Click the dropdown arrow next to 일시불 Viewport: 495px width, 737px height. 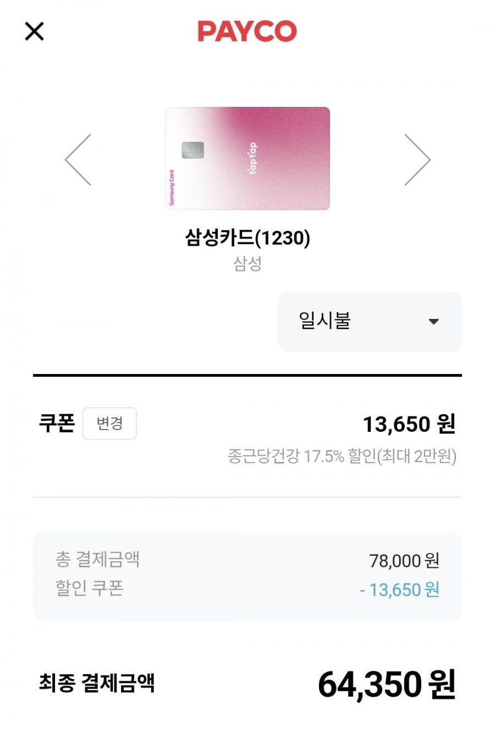click(433, 322)
